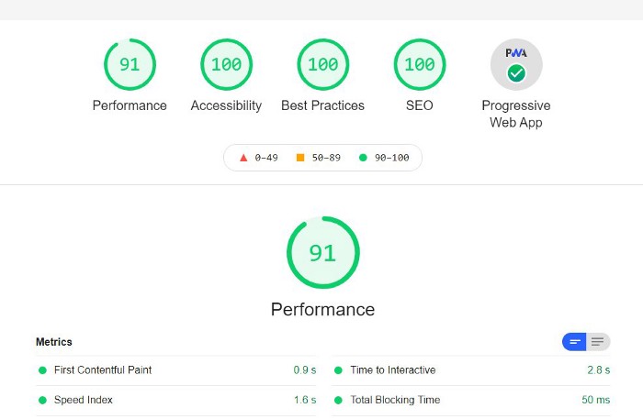Open the Best Practices category label link
Image resolution: width=643 pixels, height=419 pixels.
323,105
